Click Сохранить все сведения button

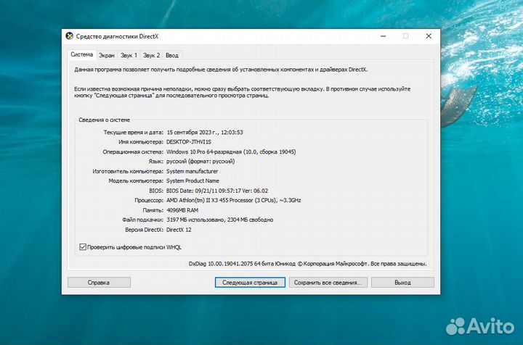(x=327, y=283)
